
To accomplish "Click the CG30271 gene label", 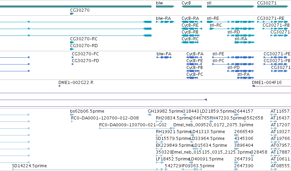I will 267,3.
